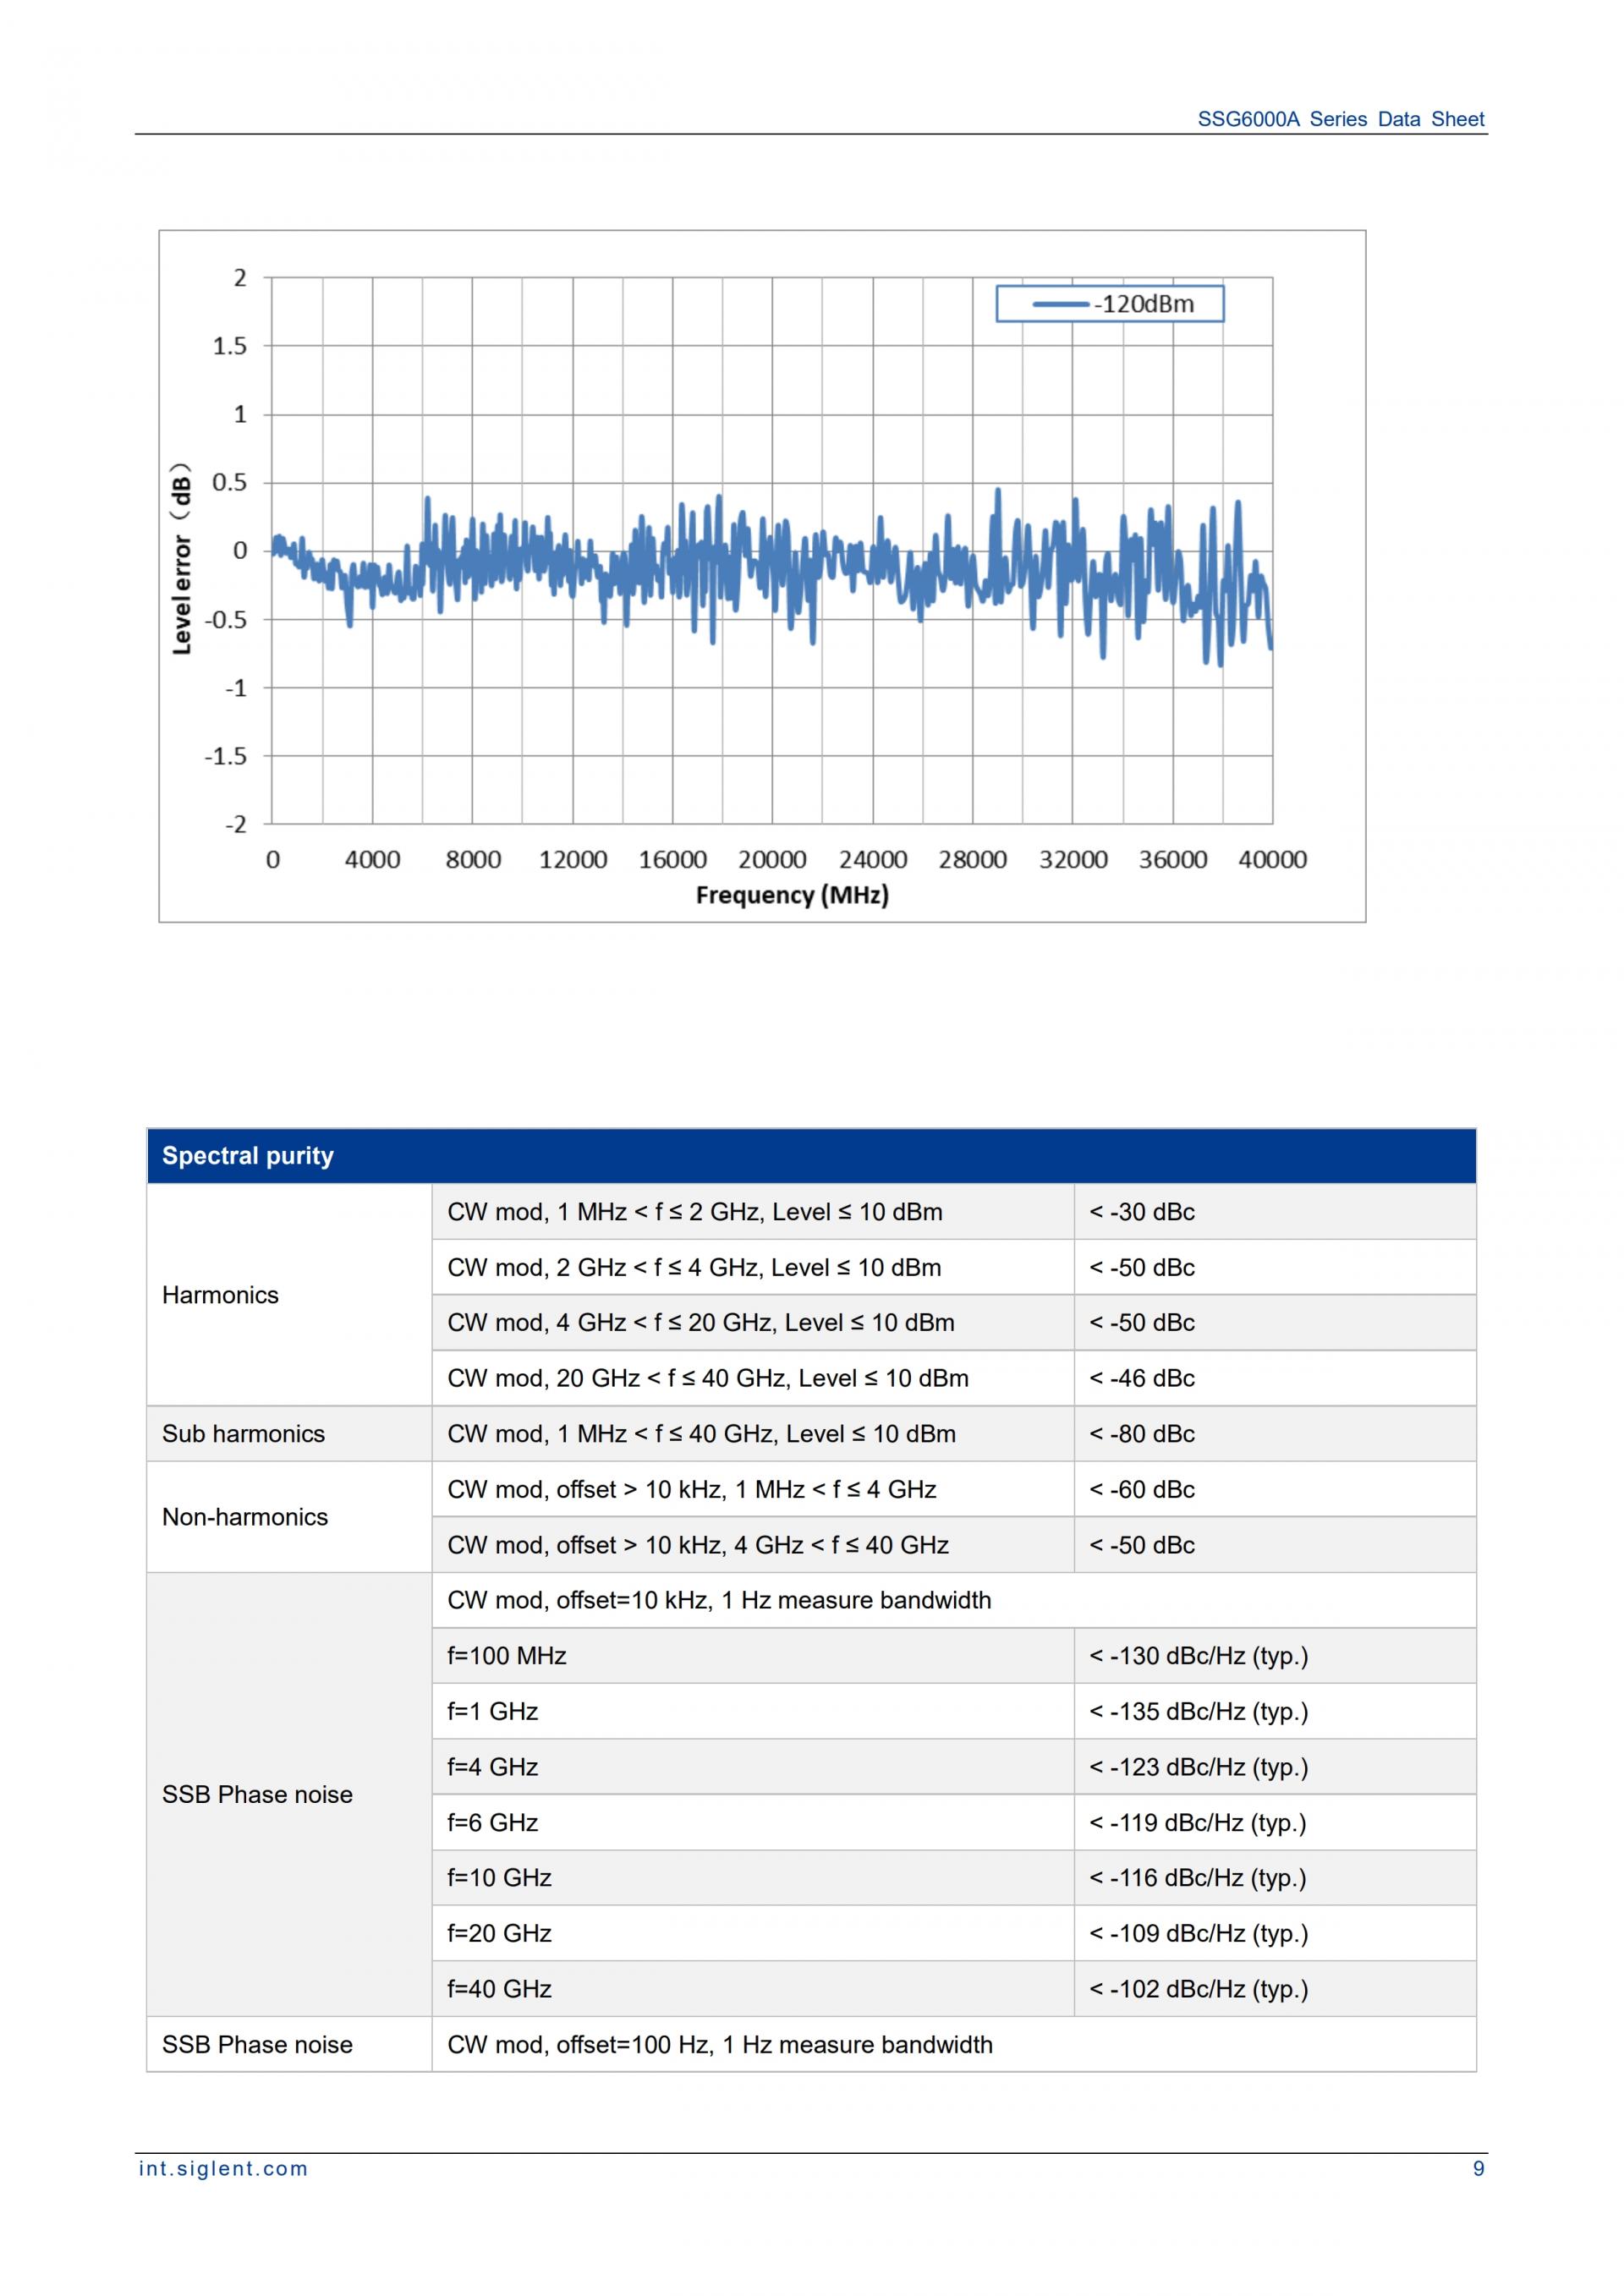1624x2296 pixels.
Task: Click the Non-harmonics row label
Action: click(x=244, y=1517)
